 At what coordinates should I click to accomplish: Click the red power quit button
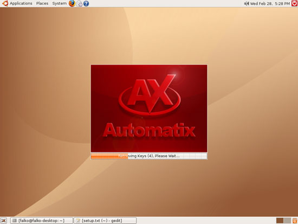pyautogui.click(x=295, y=3)
